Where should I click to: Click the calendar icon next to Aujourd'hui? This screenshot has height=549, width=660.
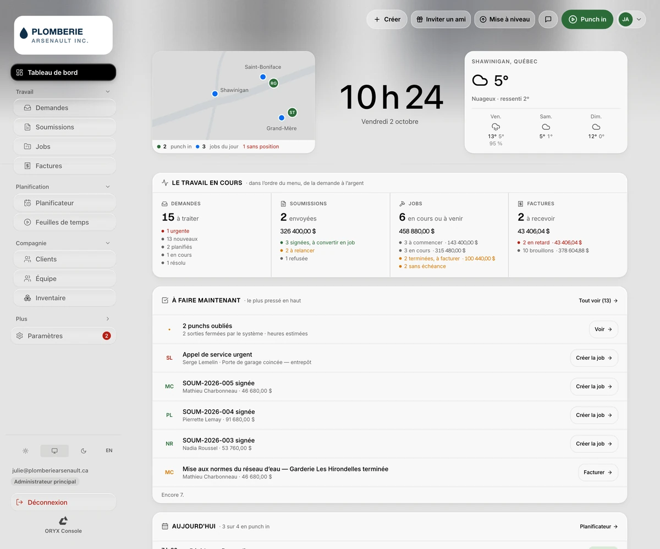[x=165, y=526]
